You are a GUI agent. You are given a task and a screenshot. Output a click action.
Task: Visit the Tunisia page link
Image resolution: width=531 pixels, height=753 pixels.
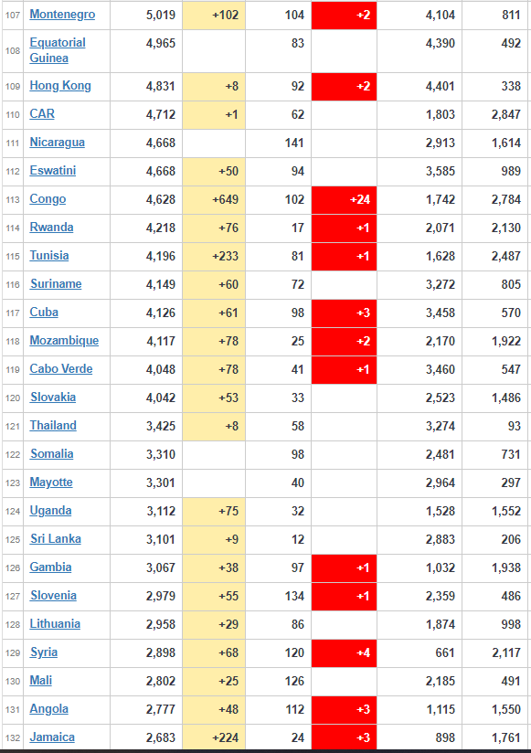pyautogui.click(x=49, y=256)
